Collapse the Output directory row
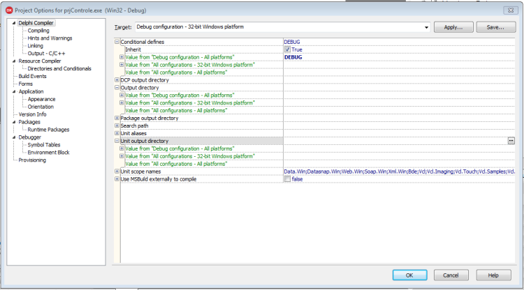 point(117,88)
